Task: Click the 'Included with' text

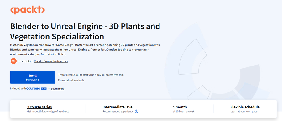Action: point(18,89)
